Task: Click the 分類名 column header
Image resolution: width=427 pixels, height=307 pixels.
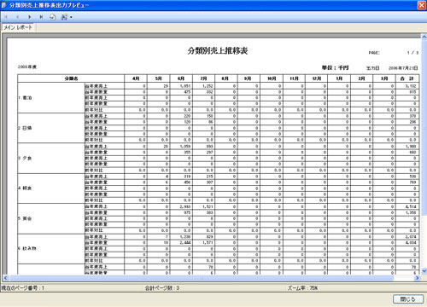Action: click(x=71, y=78)
